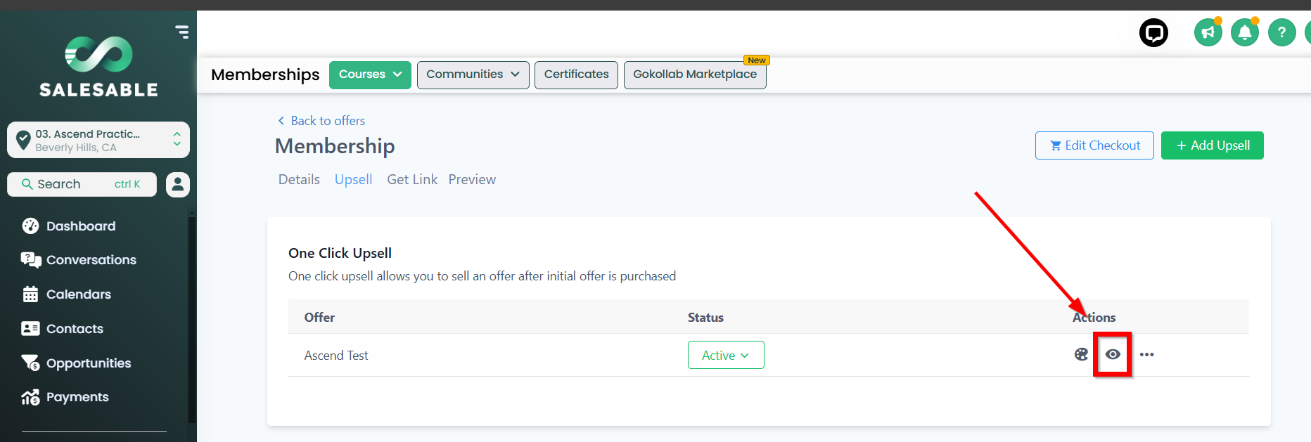This screenshot has height=442, width=1311.
Task: Collapse the sidebar using the menu icon
Action: [182, 32]
